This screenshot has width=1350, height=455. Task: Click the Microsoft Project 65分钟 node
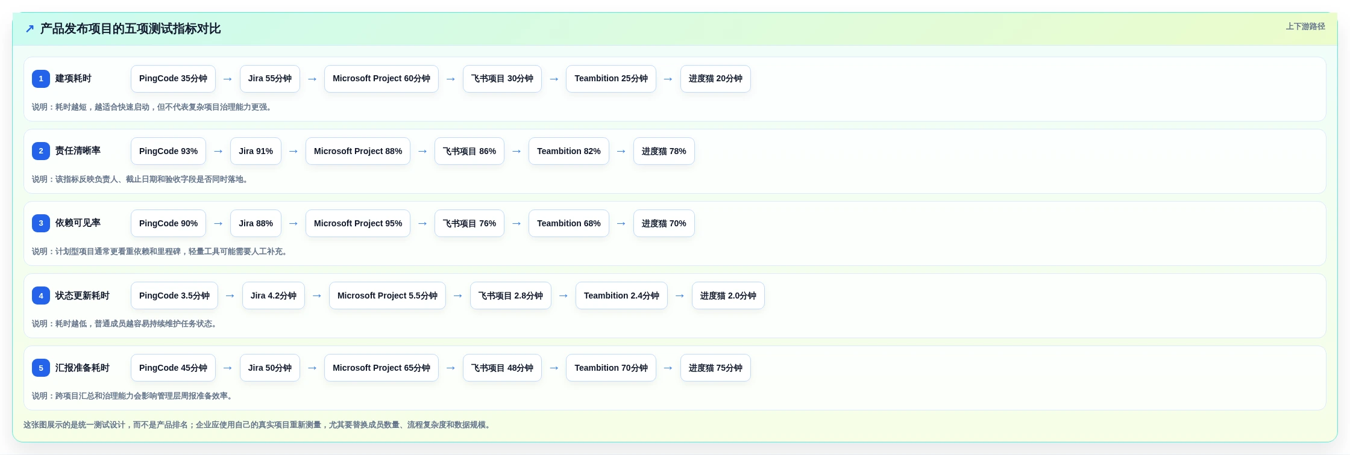381,368
